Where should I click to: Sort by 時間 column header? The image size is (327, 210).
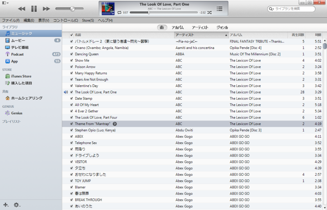click(314, 35)
